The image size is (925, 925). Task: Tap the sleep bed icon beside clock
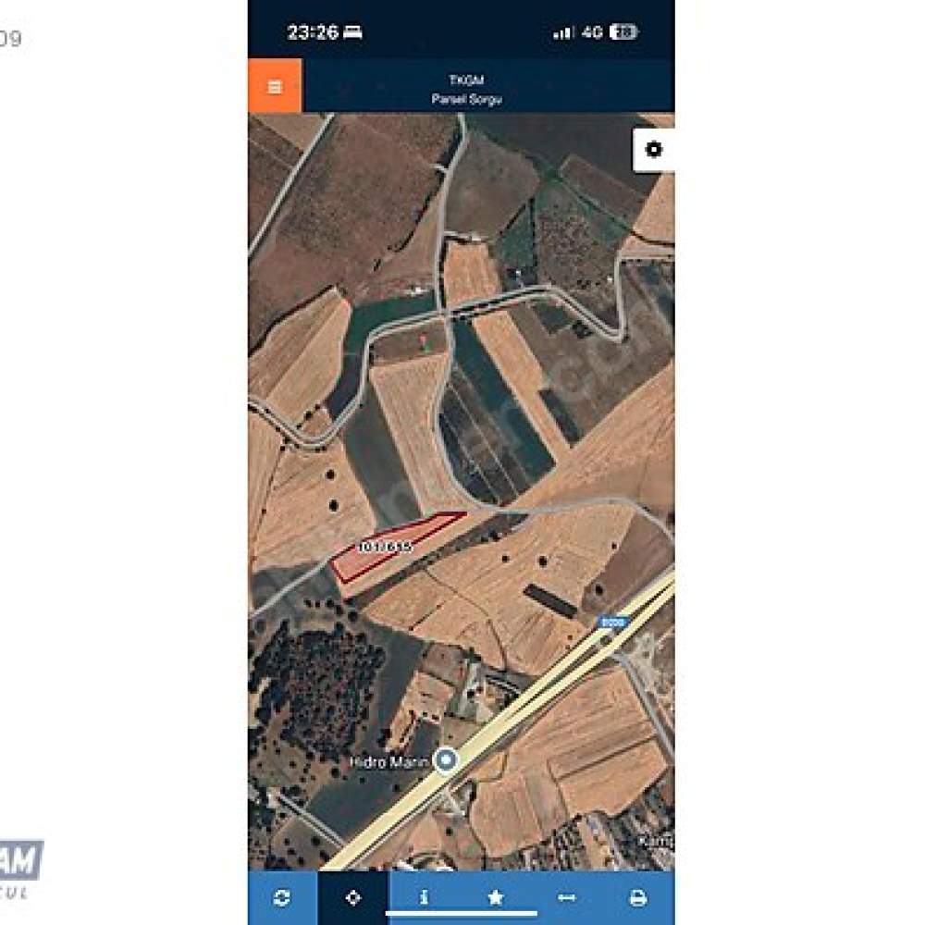(x=352, y=31)
